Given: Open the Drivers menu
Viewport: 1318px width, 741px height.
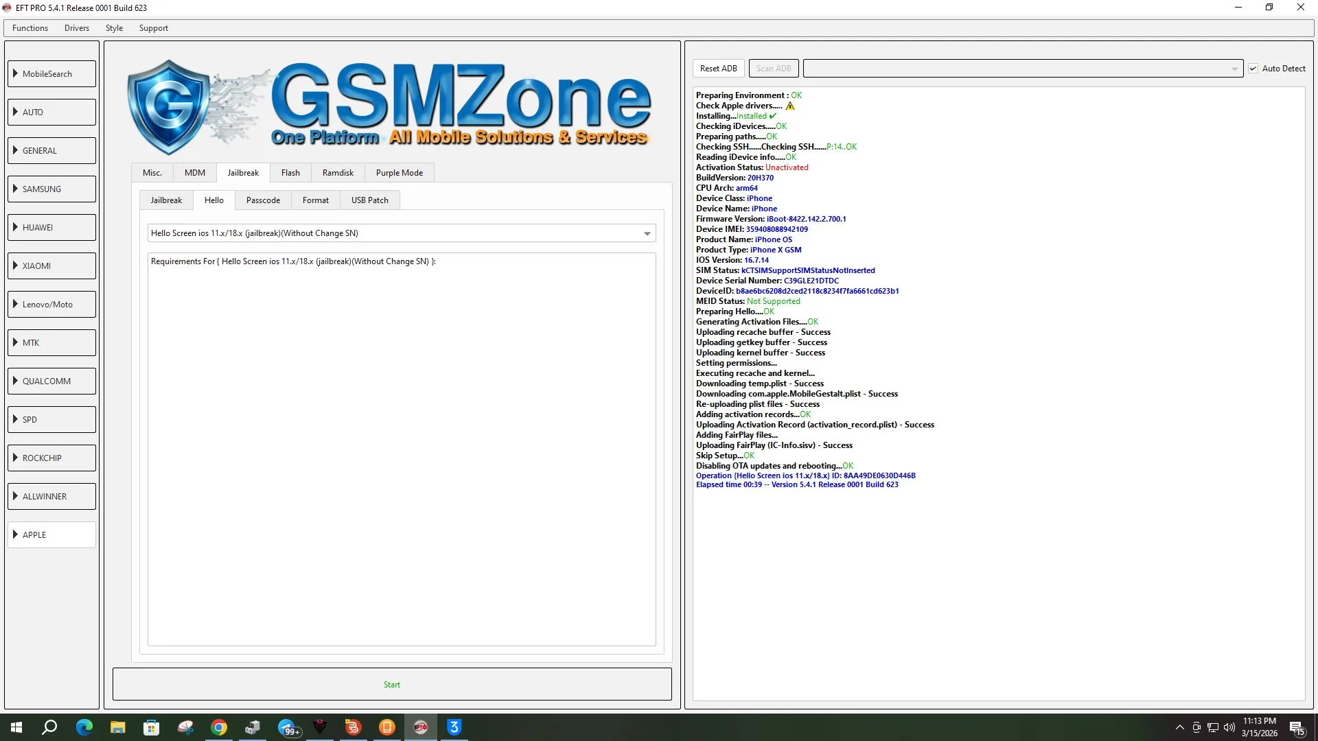Looking at the screenshot, I should point(77,28).
